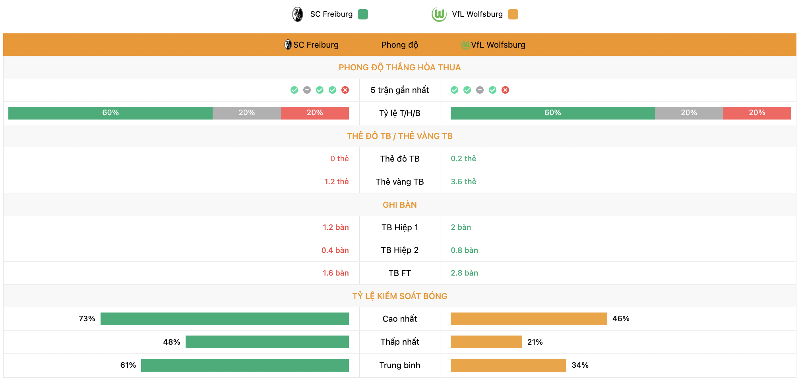802x382 pixels.
Task: Click SC Freiburg's 48% lowest possession bar
Action: [x=267, y=342]
